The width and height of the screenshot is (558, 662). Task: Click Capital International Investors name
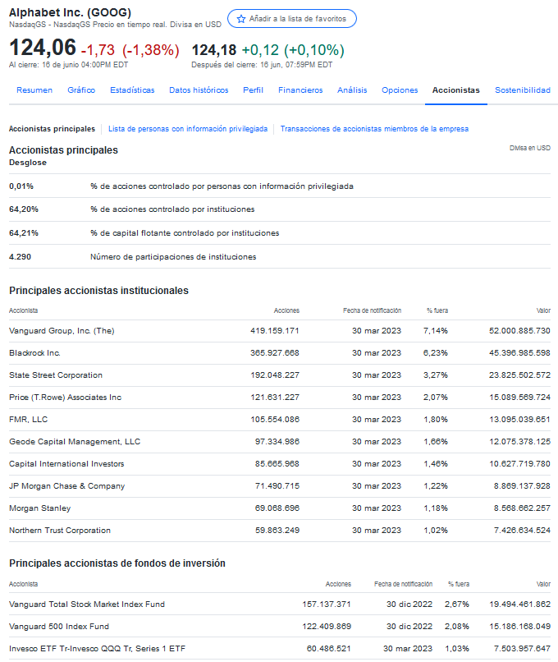pyautogui.click(x=66, y=464)
